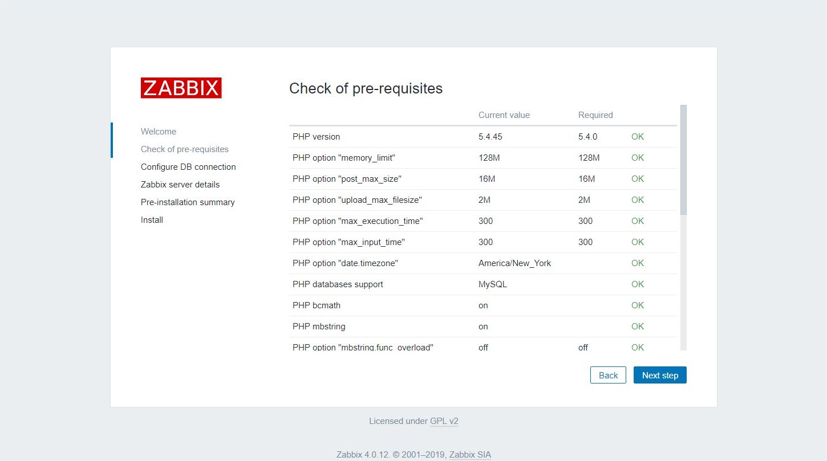Click PHP option "memory_limit" label

click(344, 158)
